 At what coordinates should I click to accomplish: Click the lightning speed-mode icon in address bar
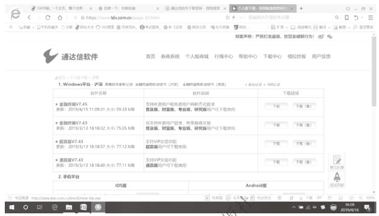coord(233,18)
